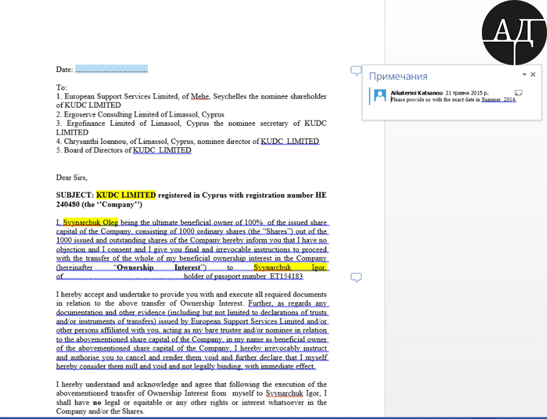Click the comment text about Summer 2014

click(453, 100)
